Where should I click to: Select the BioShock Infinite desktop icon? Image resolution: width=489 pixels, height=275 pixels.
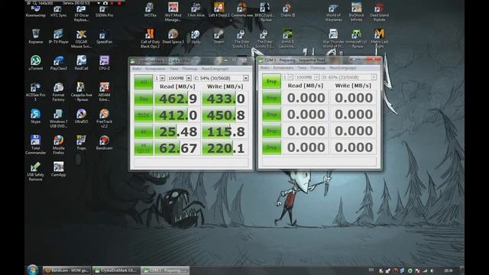click(x=356, y=12)
